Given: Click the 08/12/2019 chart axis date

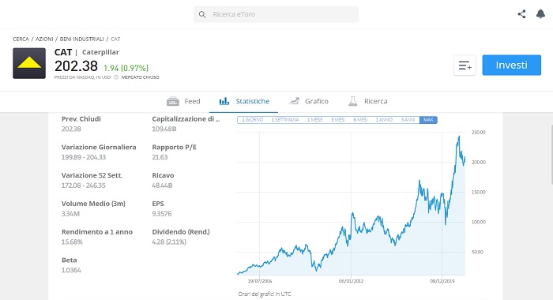Looking at the screenshot, I should click(442, 281).
